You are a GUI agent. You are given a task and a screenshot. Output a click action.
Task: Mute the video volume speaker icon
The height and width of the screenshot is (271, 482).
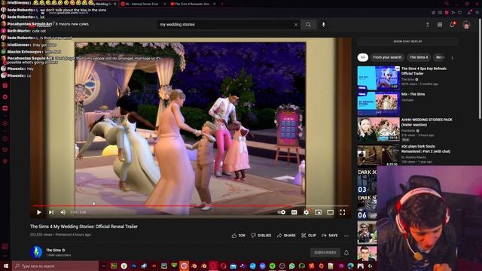point(63,212)
